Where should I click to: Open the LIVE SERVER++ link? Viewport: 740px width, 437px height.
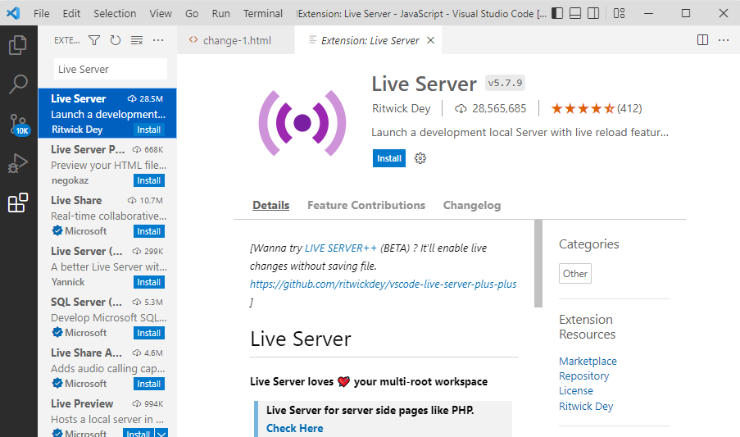[x=340, y=248]
